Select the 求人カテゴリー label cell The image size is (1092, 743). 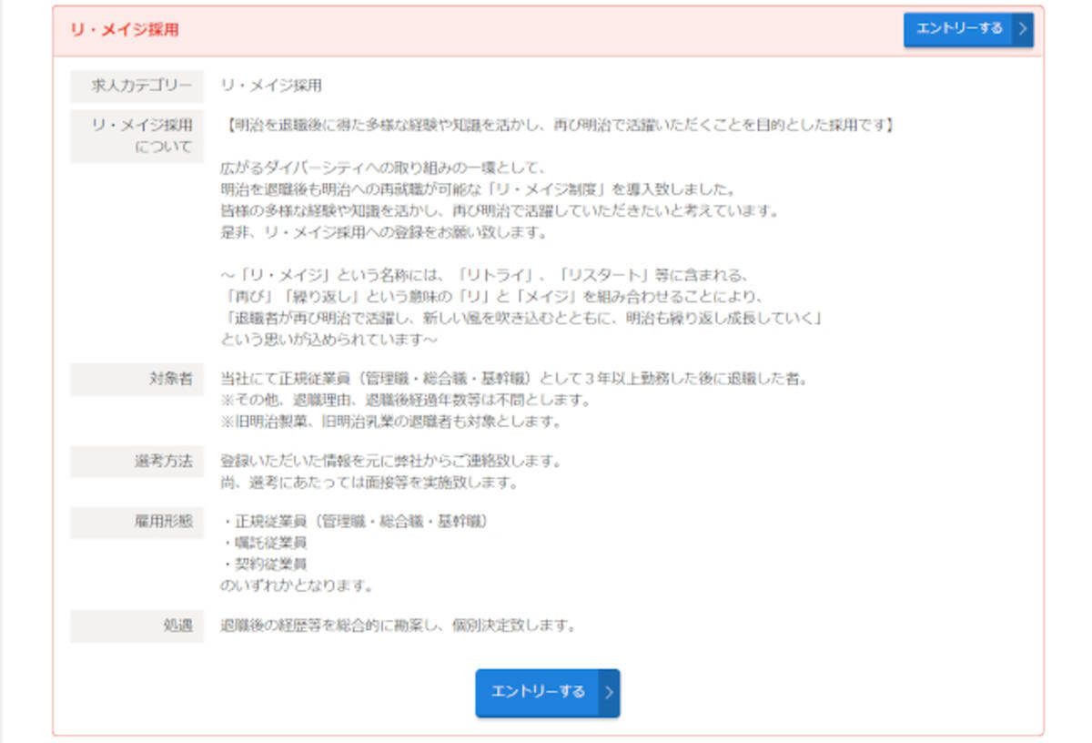click(x=137, y=86)
